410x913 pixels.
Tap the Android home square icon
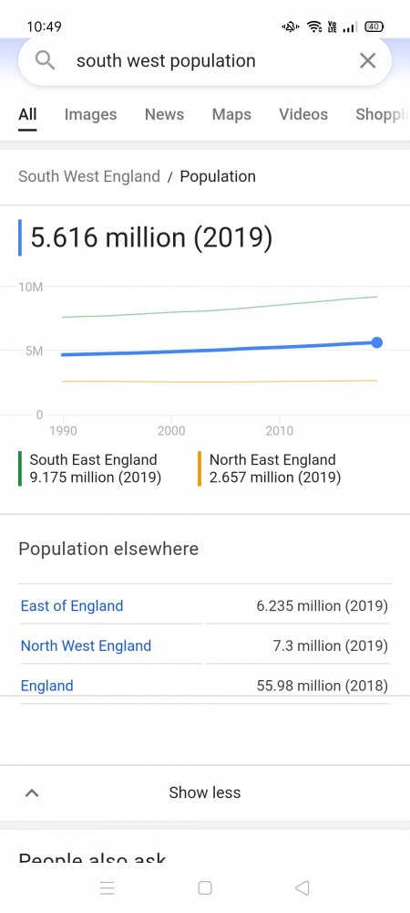point(204,888)
